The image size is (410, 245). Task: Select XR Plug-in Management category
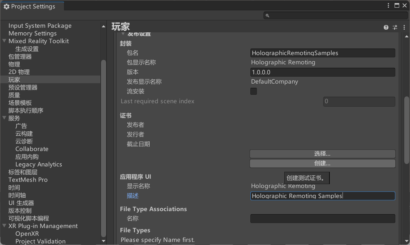click(x=43, y=226)
